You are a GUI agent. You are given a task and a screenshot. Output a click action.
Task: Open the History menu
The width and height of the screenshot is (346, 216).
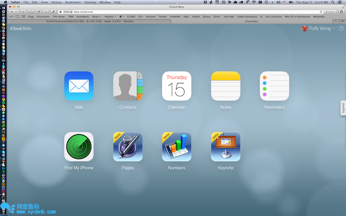[56, 2]
